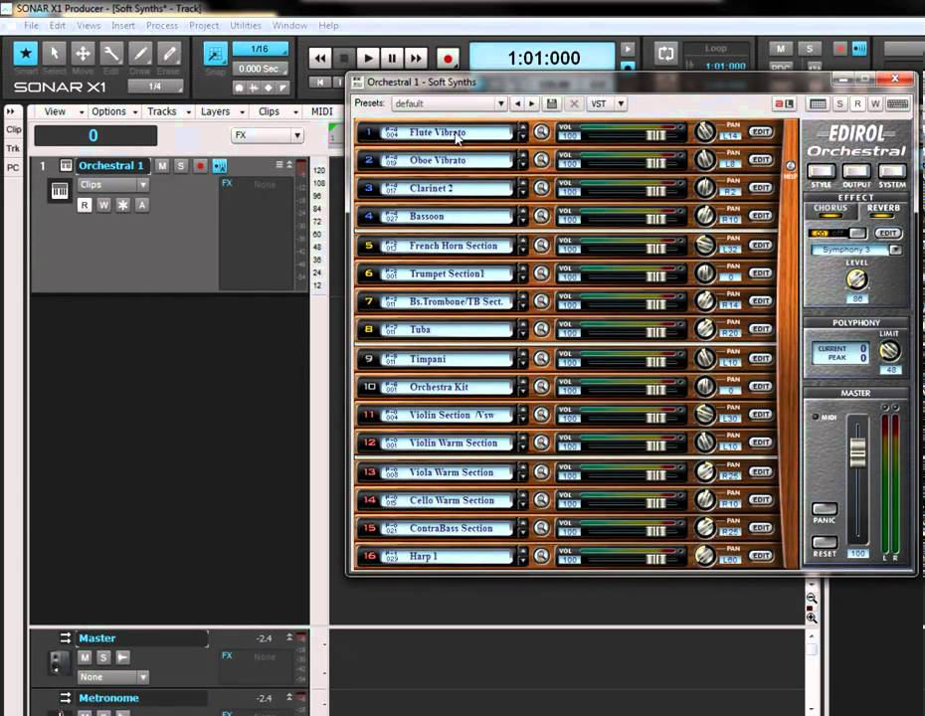This screenshot has width=925, height=716.
Task: Arm record on Orchestral 1 track
Action: [x=200, y=166]
